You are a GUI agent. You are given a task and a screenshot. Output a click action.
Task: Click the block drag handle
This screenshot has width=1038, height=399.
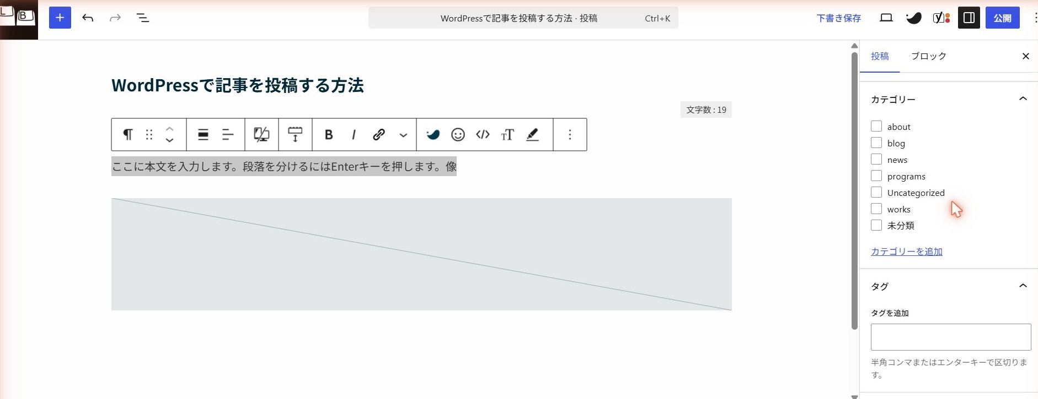coord(149,134)
